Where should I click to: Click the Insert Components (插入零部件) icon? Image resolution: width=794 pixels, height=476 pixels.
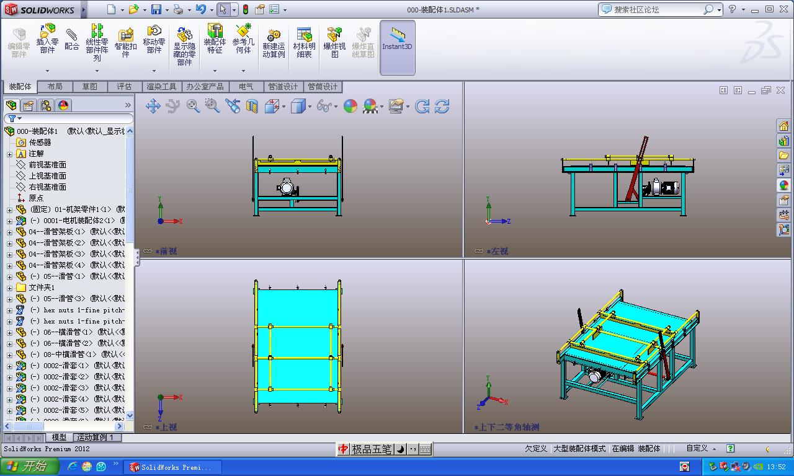click(x=47, y=39)
